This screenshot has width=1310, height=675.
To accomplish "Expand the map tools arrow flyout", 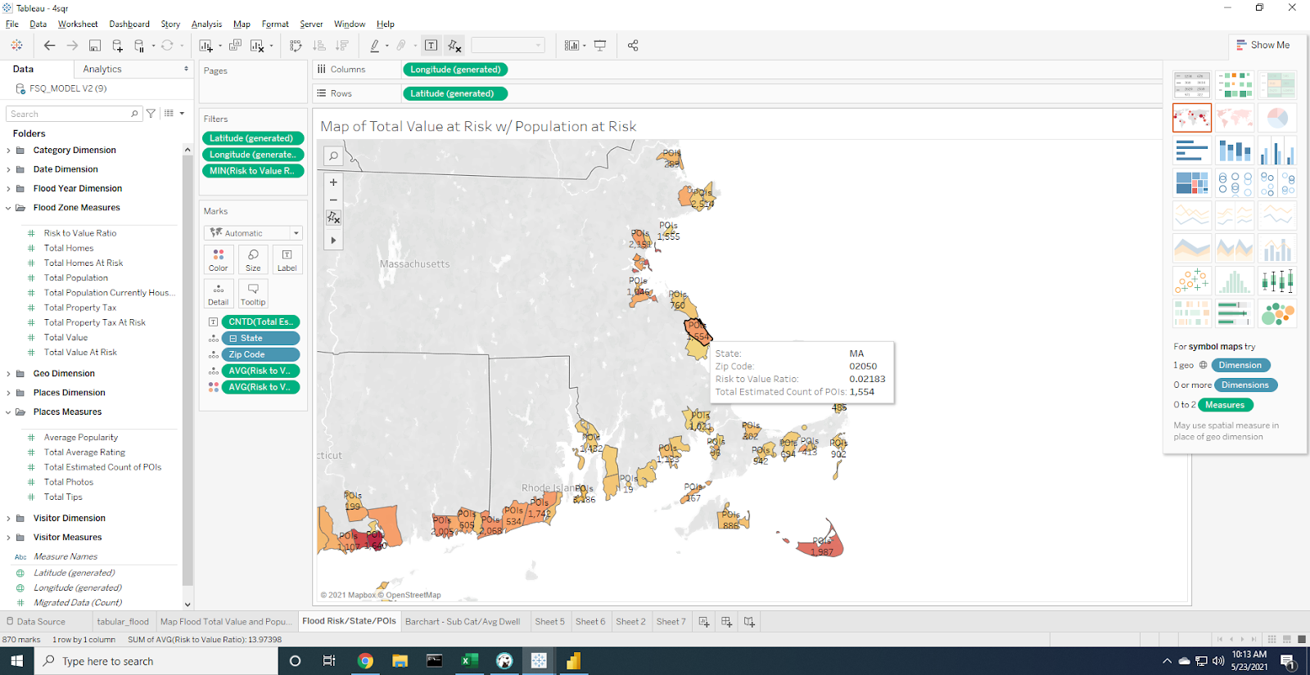I will coord(333,241).
